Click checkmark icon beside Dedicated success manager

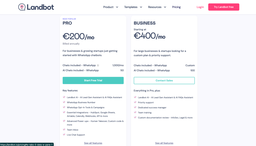pyautogui.click(x=135, y=107)
